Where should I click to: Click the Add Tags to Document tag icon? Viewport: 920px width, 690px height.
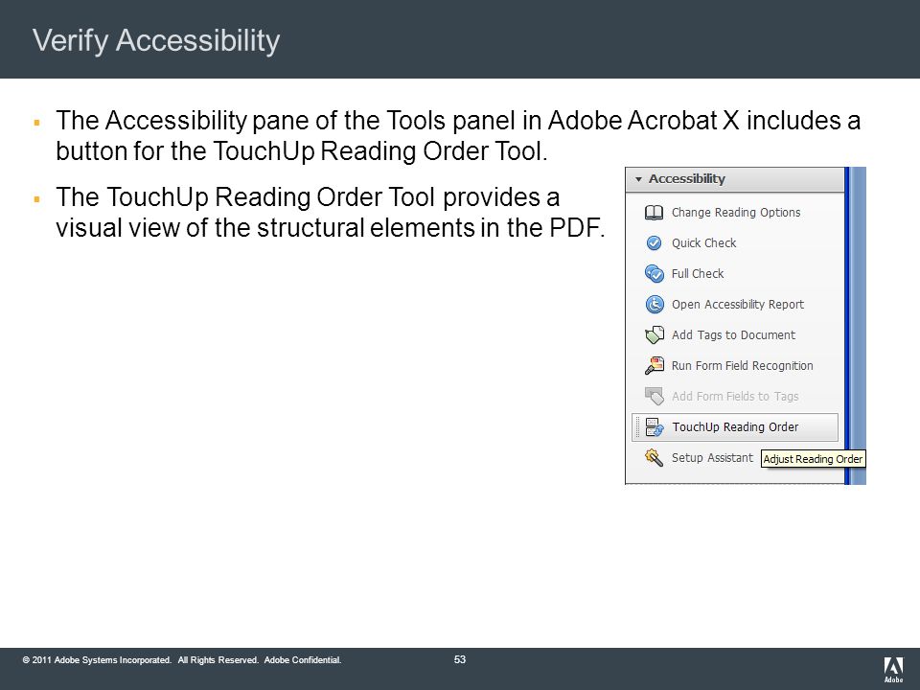click(655, 335)
